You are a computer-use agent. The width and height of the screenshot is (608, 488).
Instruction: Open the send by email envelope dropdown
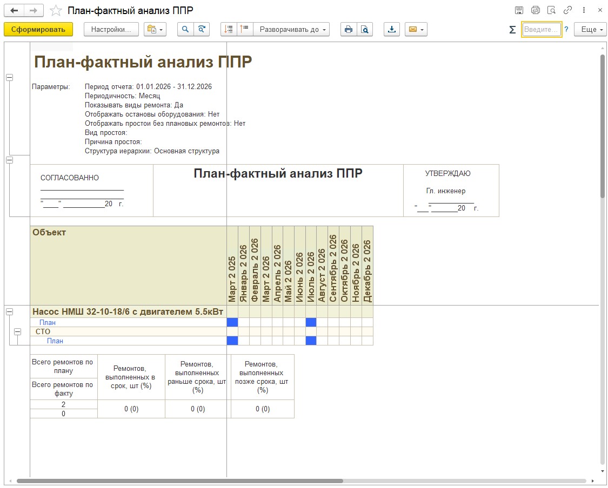tap(416, 30)
